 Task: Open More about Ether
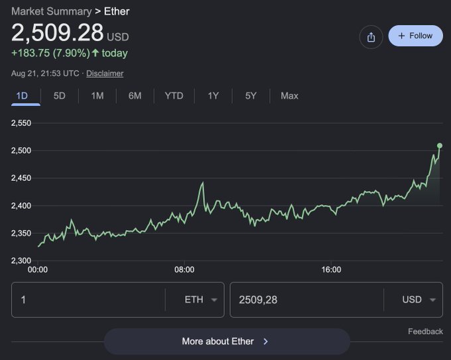(x=227, y=341)
